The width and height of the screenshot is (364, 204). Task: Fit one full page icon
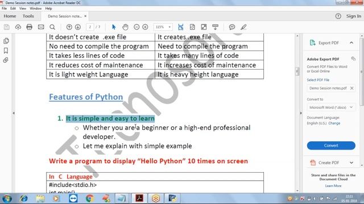(192, 27)
